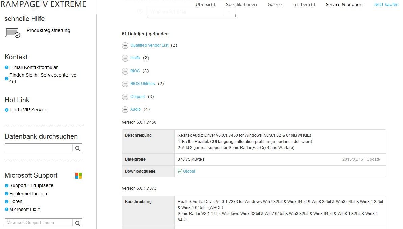The height and width of the screenshot is (229, 403).
Task: Collapse the Audio section toggle
Action: 125,110
